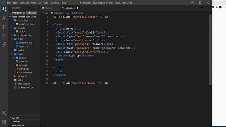Open the .gitignore file
This screenshot has width=226, height=127.
tap(22, 76)
